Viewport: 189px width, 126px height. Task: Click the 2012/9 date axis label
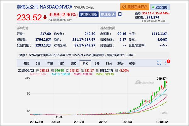55,122
